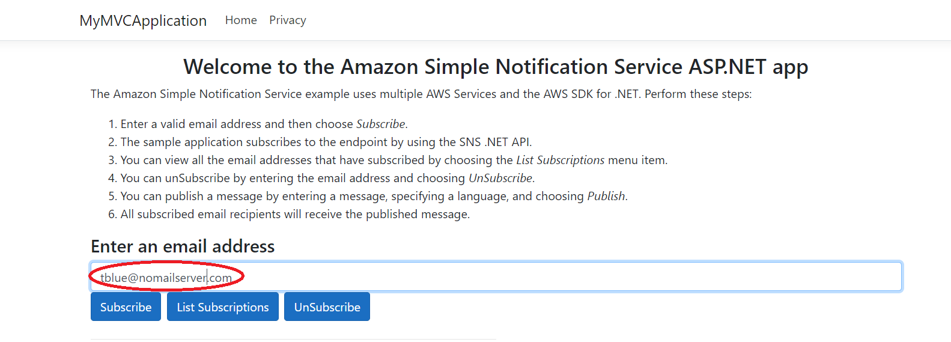
Task: Click the Enter an email address heading
Action: point(183,246)
